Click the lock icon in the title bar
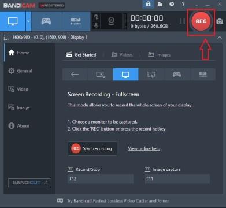 pyautogui.click(x=148, y=4)
